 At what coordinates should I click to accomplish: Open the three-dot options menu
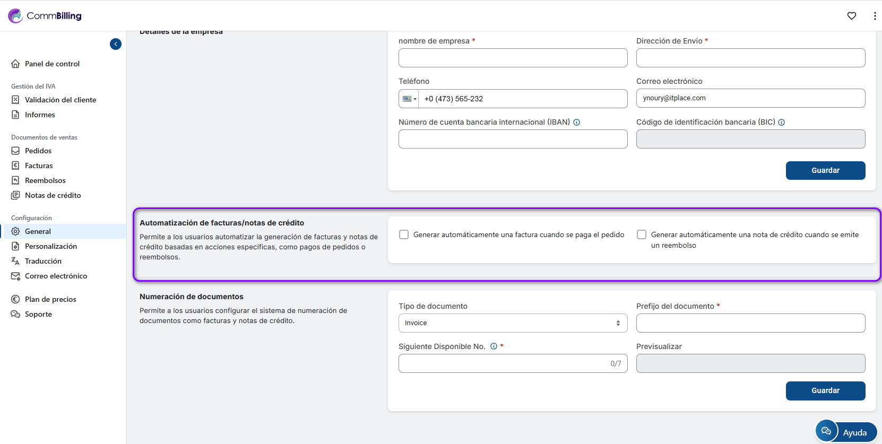[x=875, y=16]
